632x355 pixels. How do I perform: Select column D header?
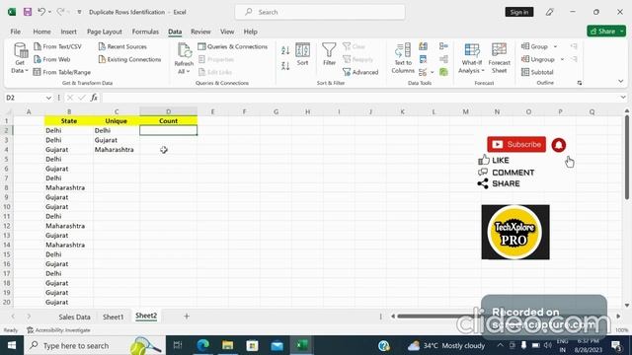point(169,111)
